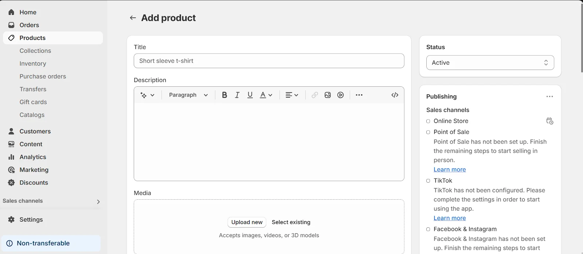Open Publishing card options menu

[549, 97]
